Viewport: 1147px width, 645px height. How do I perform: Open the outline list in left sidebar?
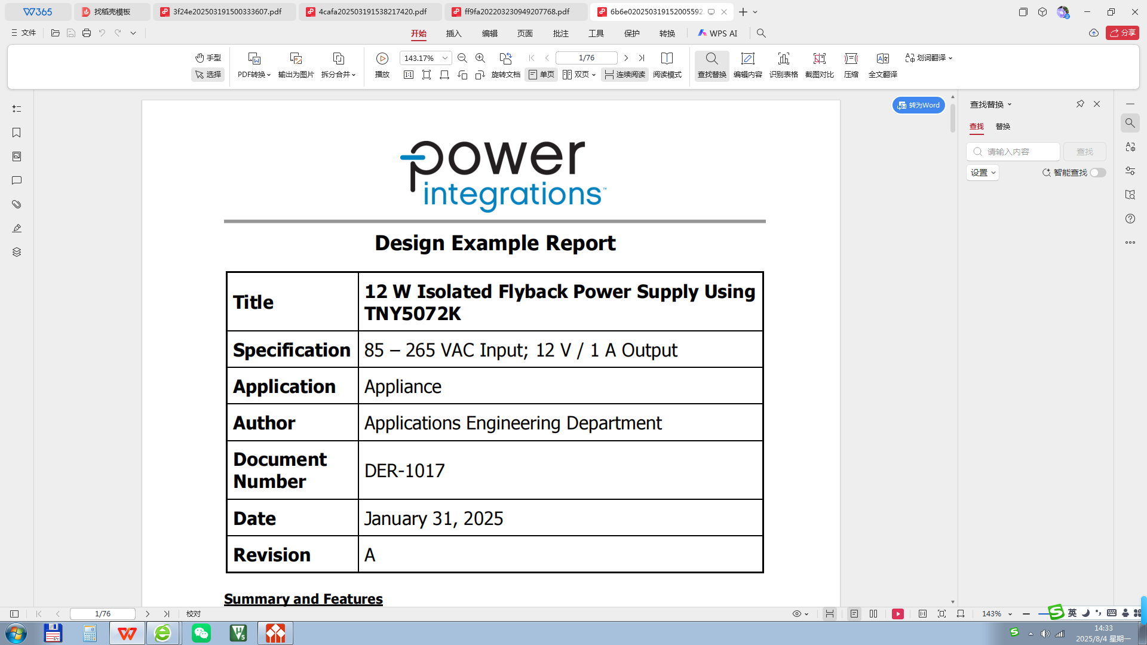coord(17,109)
